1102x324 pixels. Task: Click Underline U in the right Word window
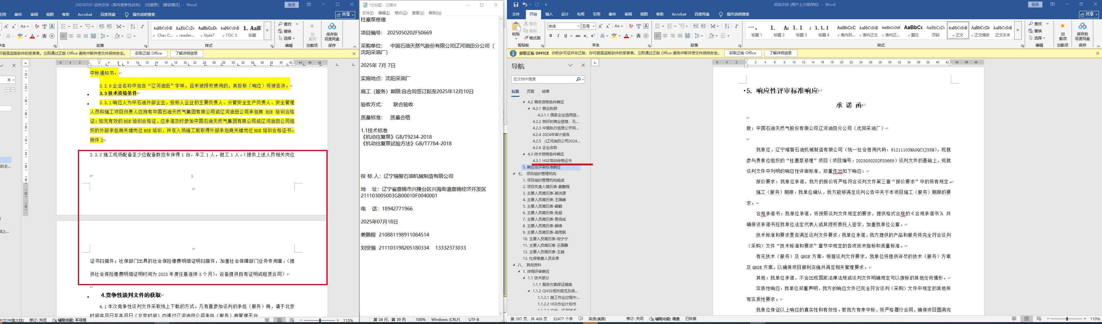click(x=565, y=36)
